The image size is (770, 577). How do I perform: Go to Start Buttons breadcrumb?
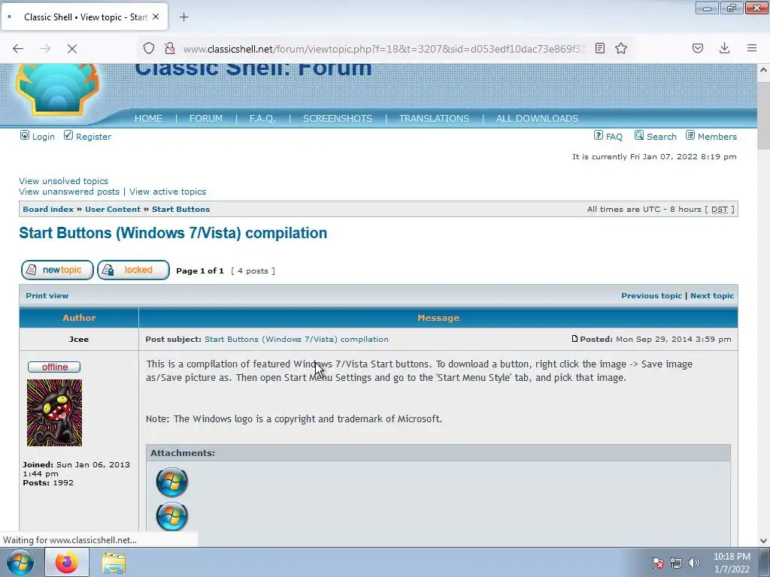180,209
